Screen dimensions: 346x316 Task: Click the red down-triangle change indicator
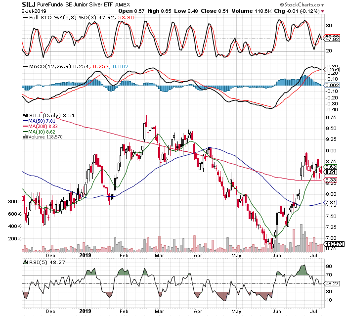click(x=322, y=11)
